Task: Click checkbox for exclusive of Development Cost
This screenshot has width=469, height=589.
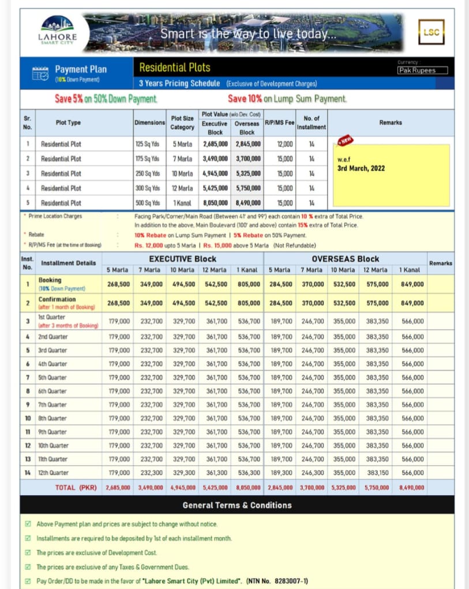Action: [28, 553]
